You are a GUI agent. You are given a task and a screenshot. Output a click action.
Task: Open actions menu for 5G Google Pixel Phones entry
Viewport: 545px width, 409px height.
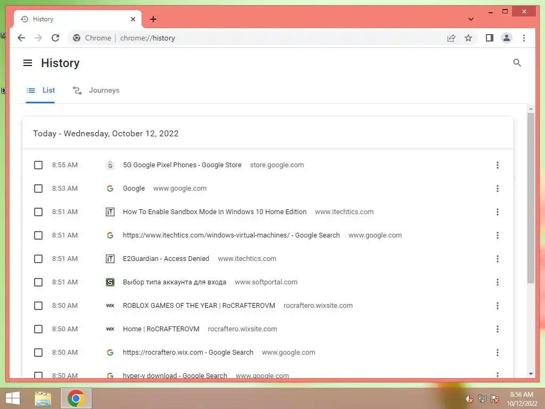click(x=498, y=165)
